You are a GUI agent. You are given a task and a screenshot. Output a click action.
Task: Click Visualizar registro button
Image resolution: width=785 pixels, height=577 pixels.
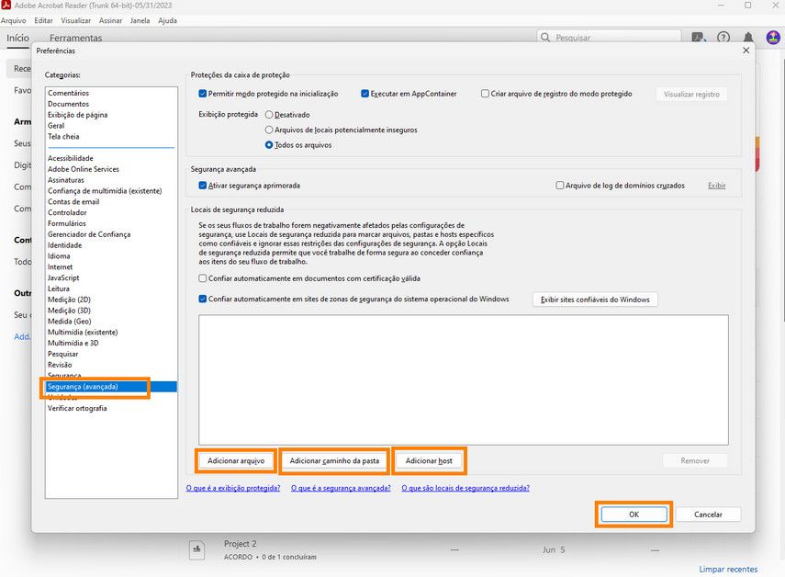(691, 94)
